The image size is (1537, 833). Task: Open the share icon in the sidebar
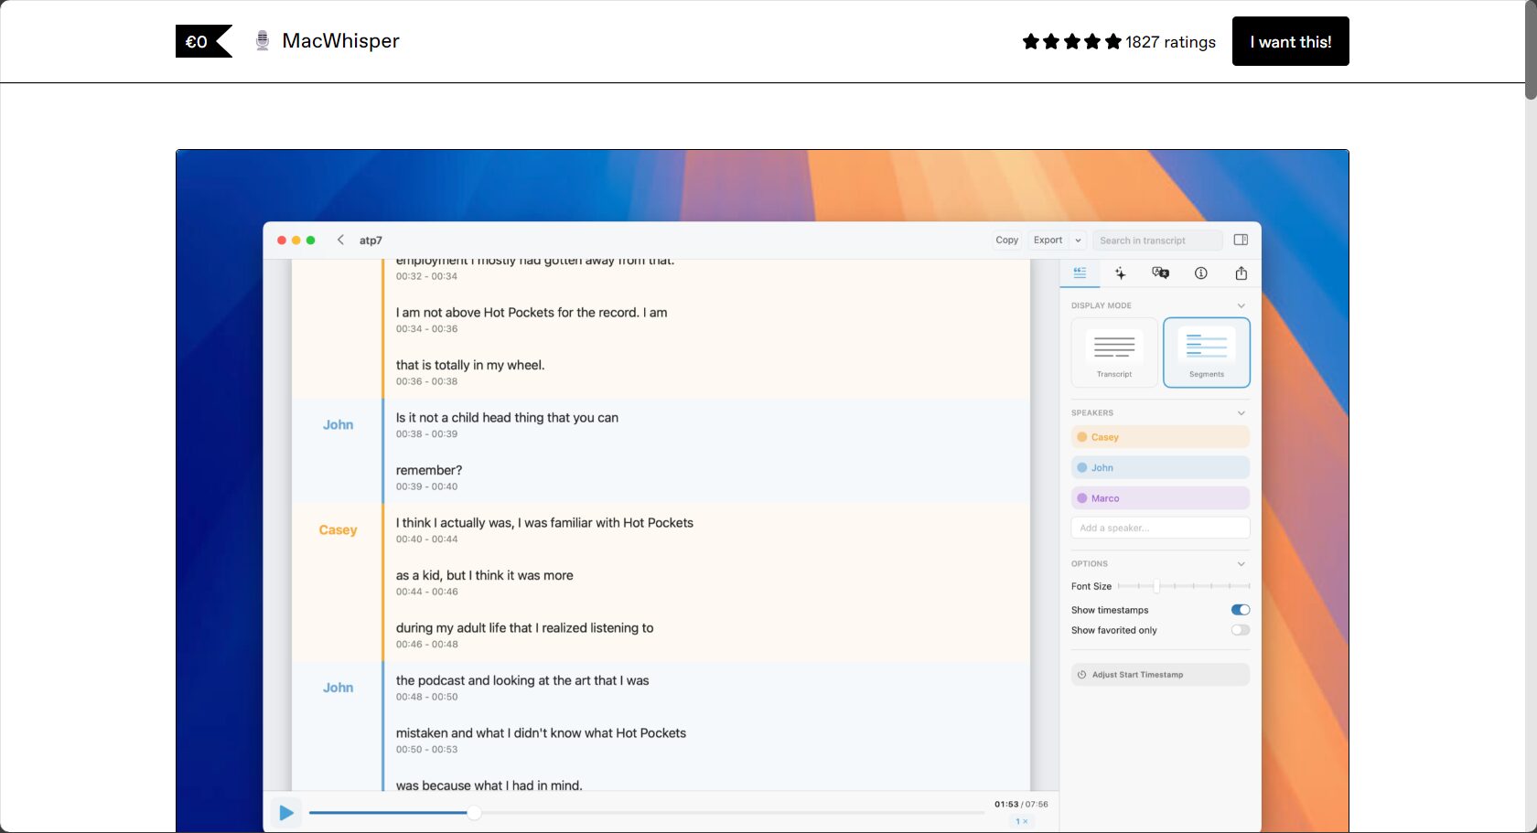(1241, 272)
